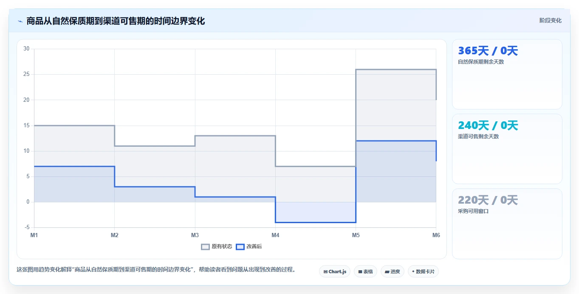579x294 pixels.
Task: Click the 30 y-axis tick label
Action: (26, 49)
